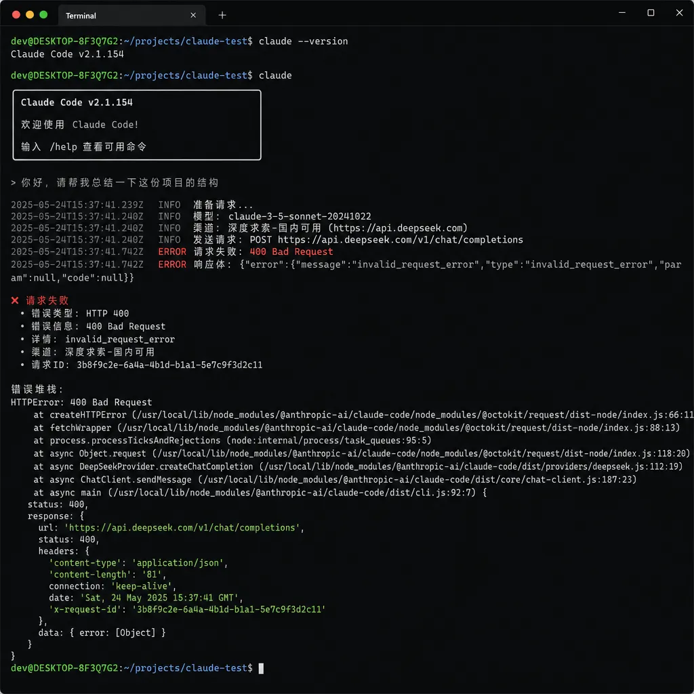694x694 pixels.
Task: Click connection: 'keep-alive' header
Action: point(113,586)
